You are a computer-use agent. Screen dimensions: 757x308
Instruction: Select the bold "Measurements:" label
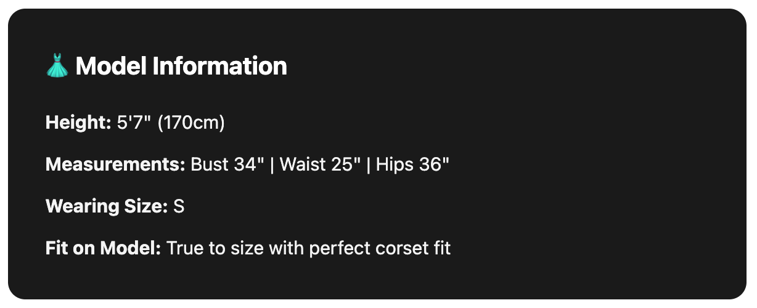click(x=115, y=164)
